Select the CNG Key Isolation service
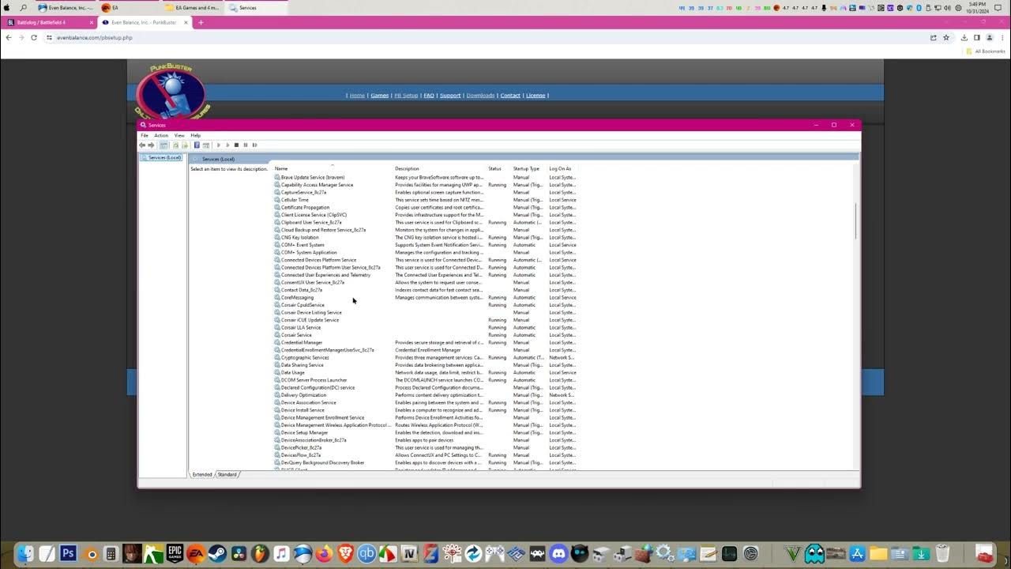1011x569 pixels. 427,238
